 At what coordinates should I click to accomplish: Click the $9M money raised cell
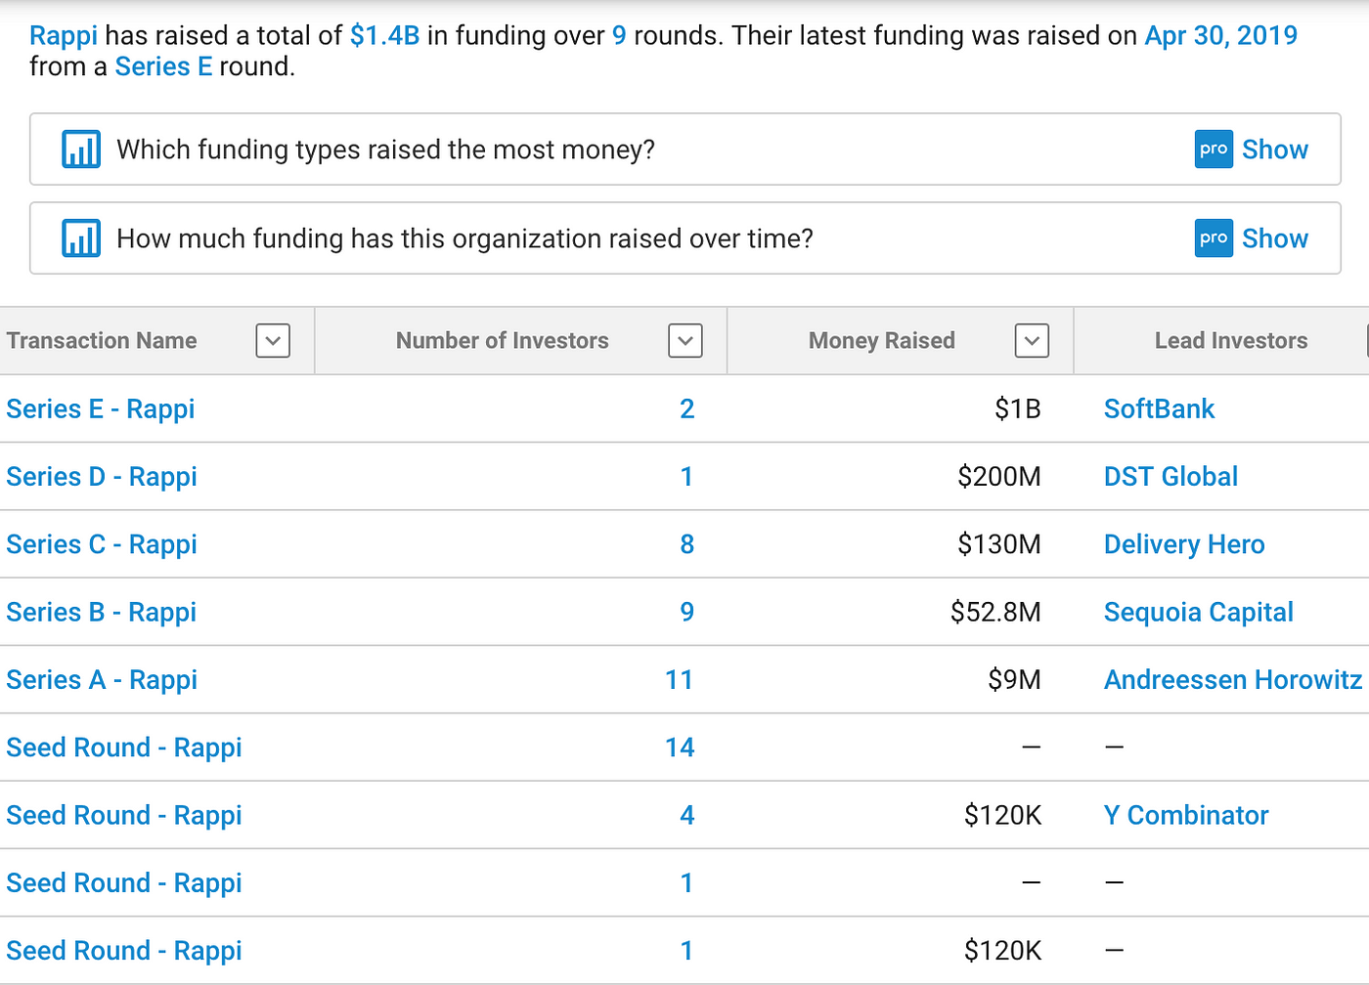coord(1015,679)
